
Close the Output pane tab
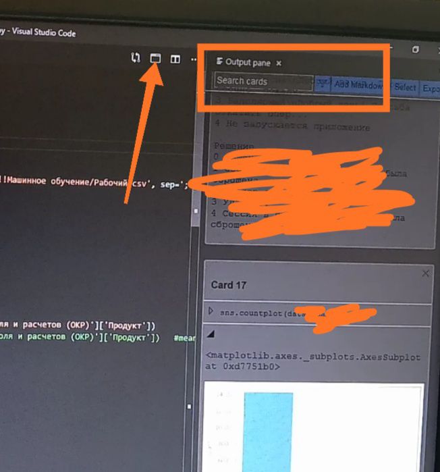coord(279,63)
